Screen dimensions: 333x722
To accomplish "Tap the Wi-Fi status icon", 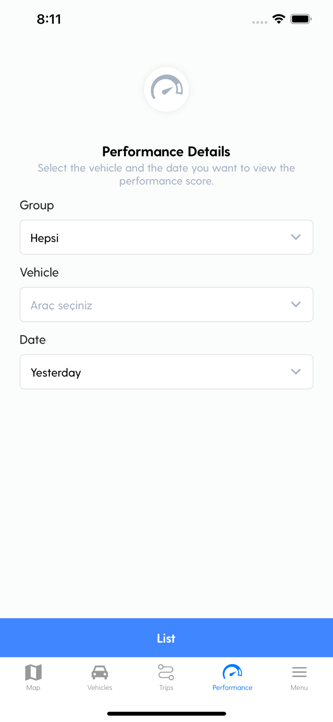I will (x=279, y=19).
